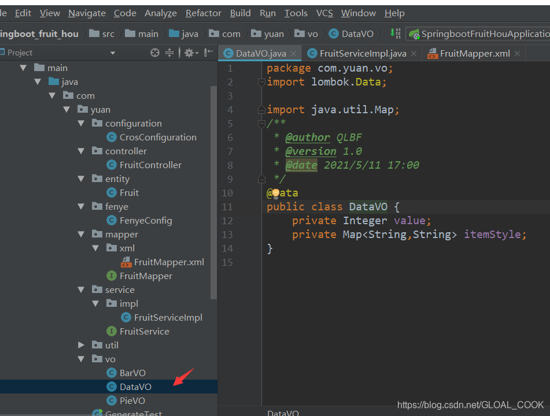Click the fold end marker on line 9

pos(261,179)
